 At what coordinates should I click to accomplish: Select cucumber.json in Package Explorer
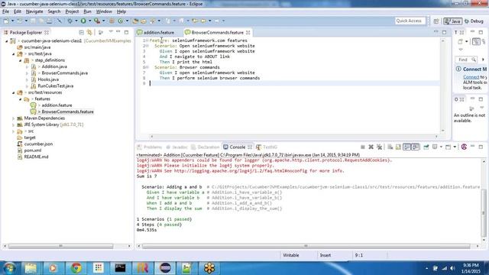click(x=38, y=144)
